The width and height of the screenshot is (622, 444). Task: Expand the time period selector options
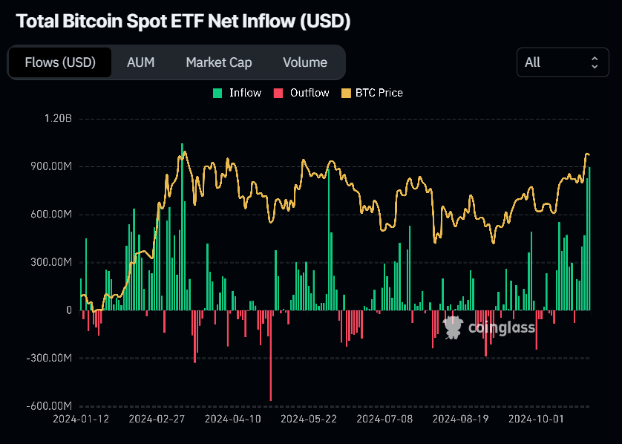(x=563, y=62)
